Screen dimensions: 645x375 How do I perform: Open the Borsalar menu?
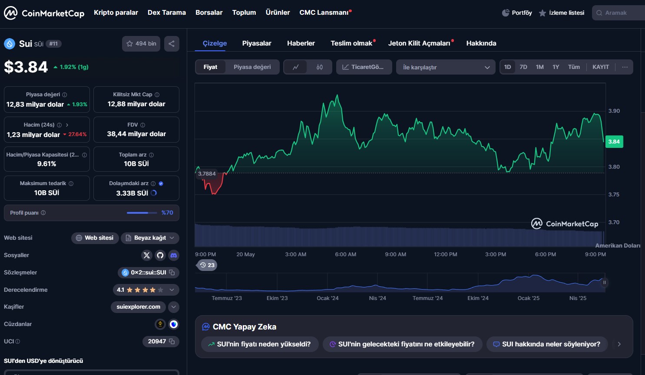click(209, 13)
